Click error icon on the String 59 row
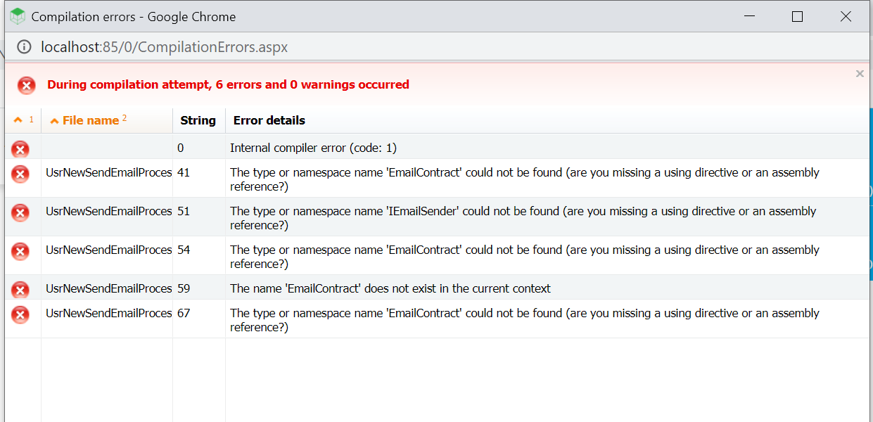This screenshot has height=422, width=873. click(20, 289)
